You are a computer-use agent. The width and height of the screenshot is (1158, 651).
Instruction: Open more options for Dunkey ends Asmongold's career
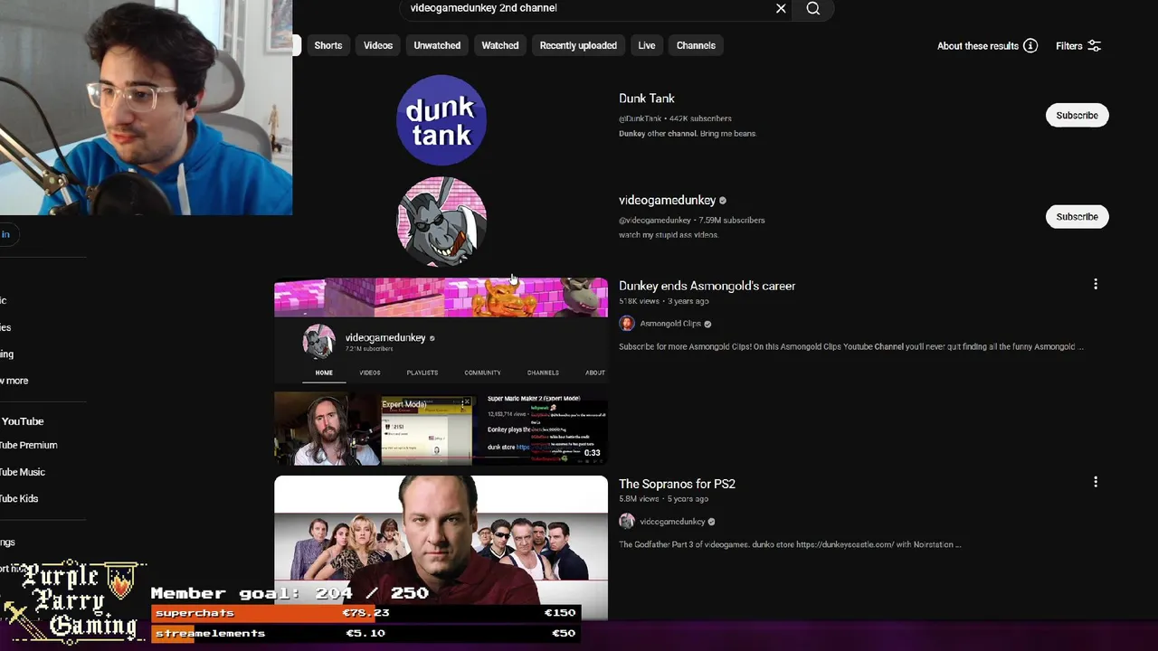1096,284
